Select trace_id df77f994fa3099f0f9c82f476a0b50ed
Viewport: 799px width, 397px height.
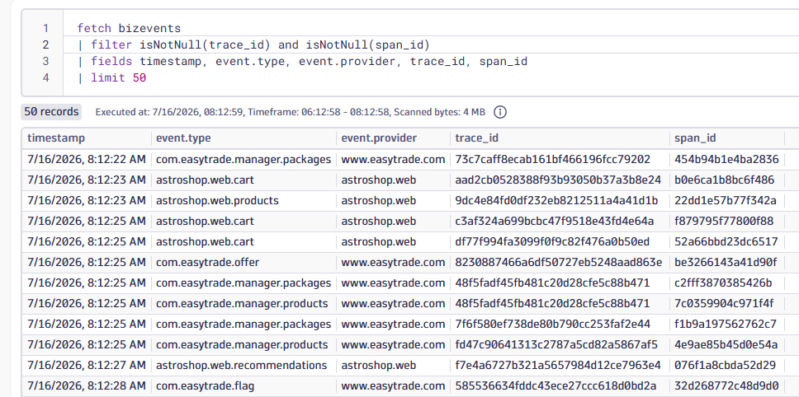coord(553,242)
